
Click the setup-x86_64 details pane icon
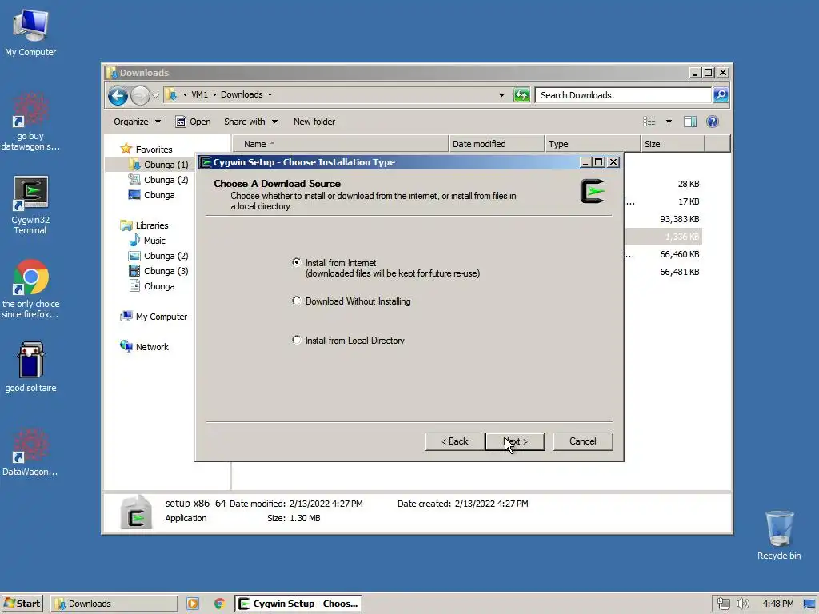(136, 512)
